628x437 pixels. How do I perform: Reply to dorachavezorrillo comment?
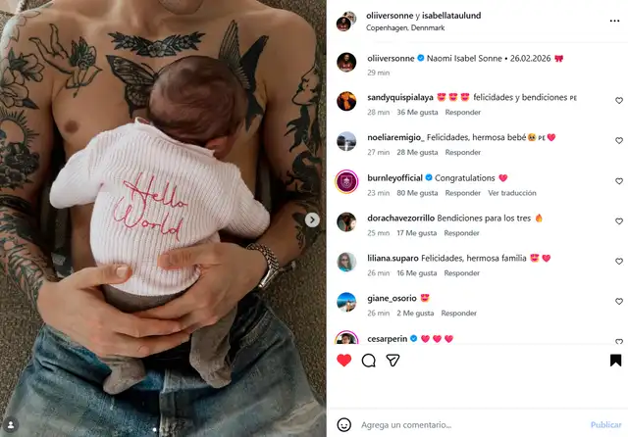461,233
